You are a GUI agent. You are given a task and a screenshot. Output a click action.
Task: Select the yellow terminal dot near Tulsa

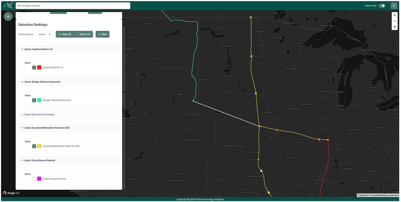(261, 171)
